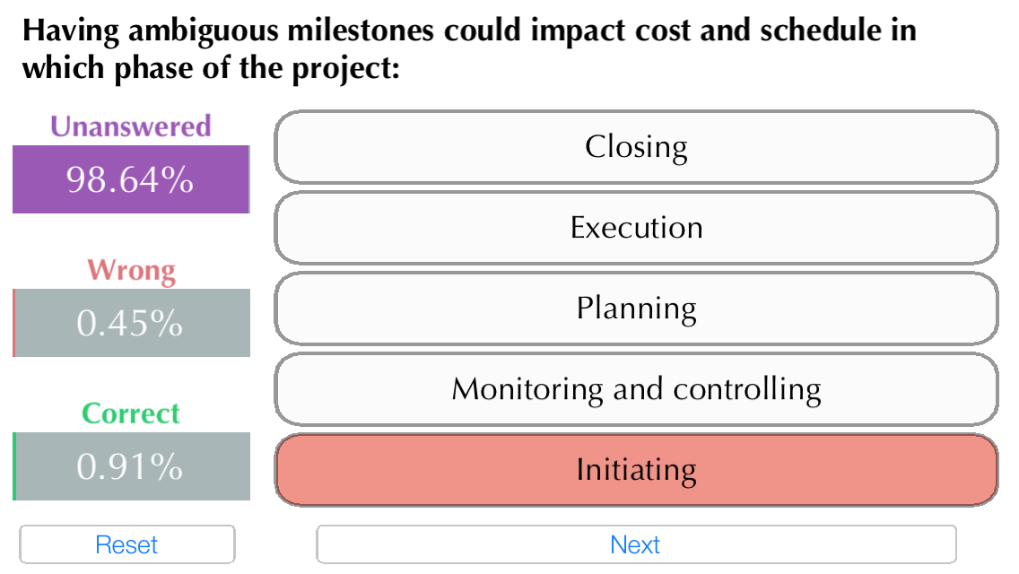Viewport: 1019px width, 574px height.
Task: Click the purple 98.64% Unanswered bar
Action: 130,179
